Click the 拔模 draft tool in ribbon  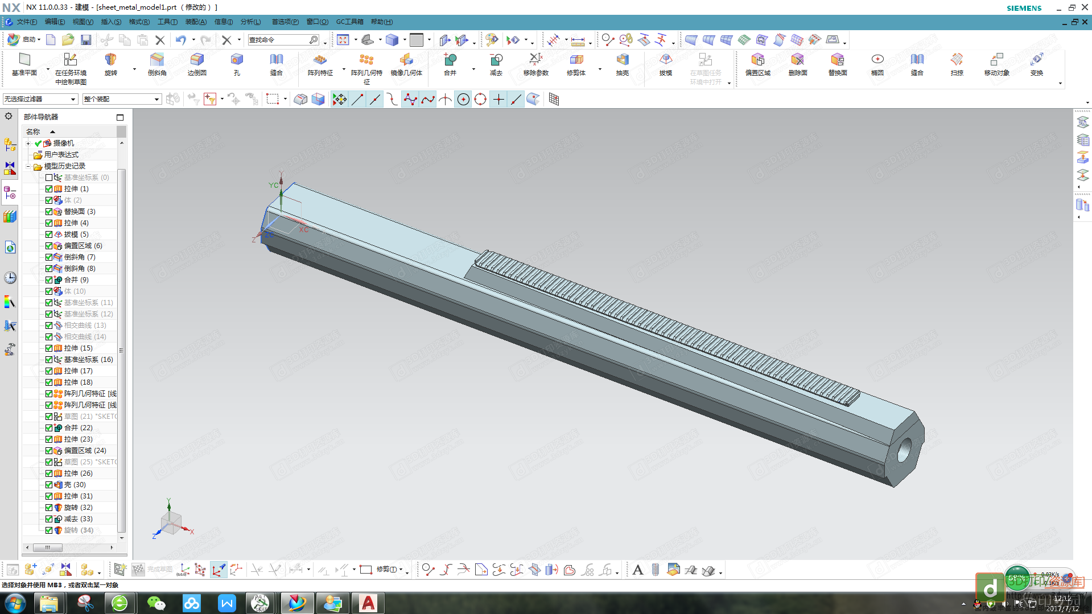click(x=666, y=64)
